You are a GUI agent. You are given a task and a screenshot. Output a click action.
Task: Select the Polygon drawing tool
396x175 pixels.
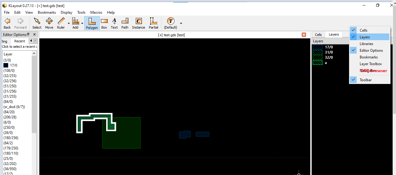click(92, 23)
